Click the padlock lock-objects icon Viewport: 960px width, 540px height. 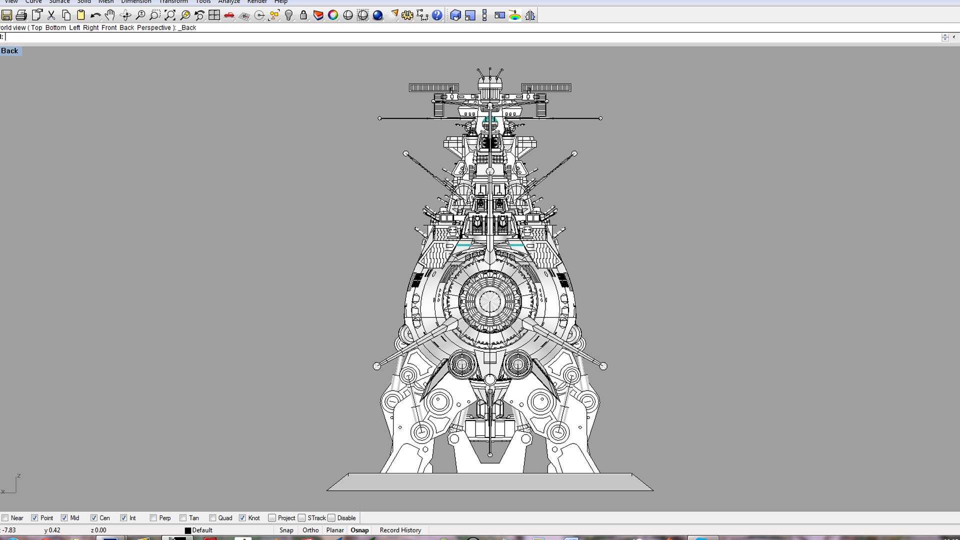click(x=303, y=15)
